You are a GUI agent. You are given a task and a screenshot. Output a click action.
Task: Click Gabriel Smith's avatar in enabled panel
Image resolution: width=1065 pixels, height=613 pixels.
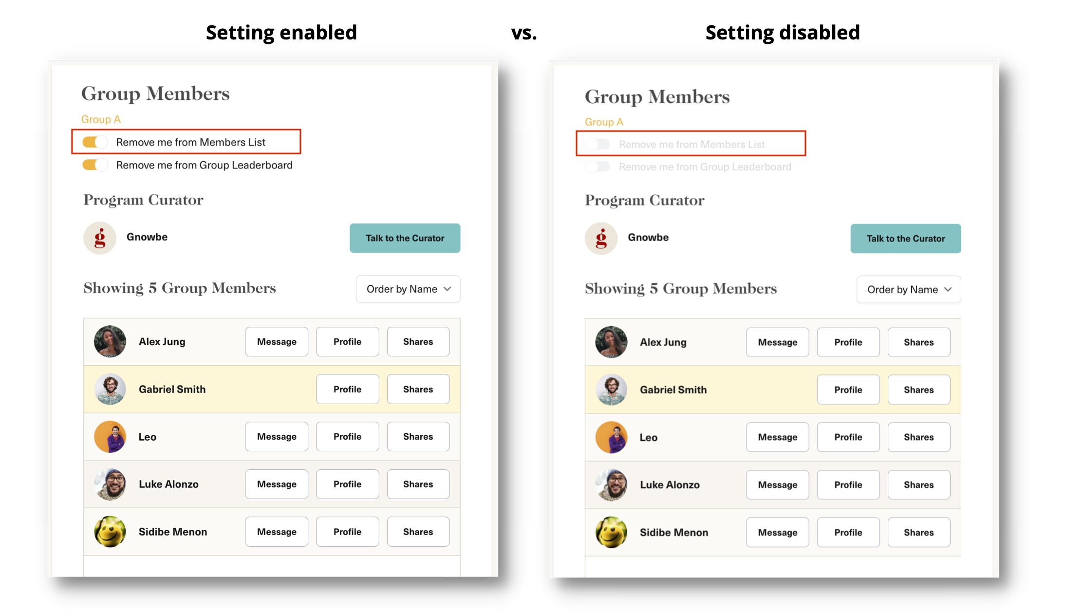coord(110,389)
